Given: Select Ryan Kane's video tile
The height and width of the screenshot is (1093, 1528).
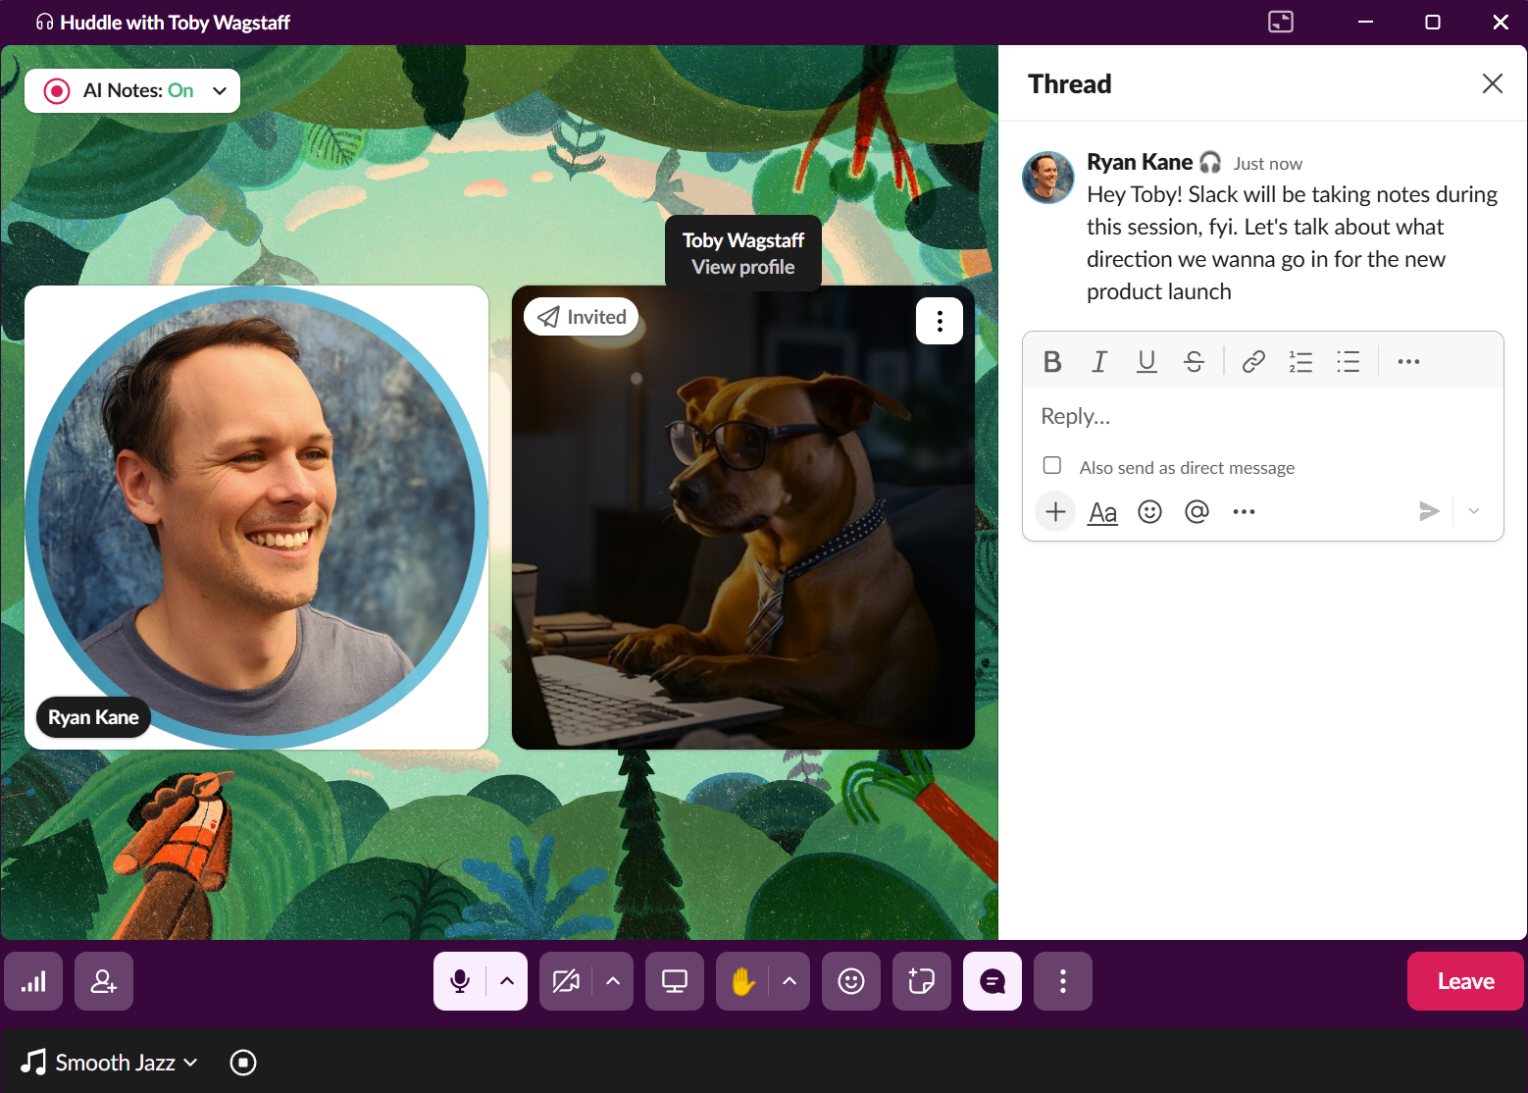Looking at the screenshot, I should (257, 518).
